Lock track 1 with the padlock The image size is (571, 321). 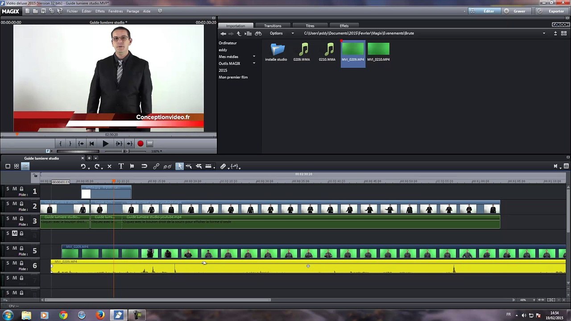[x=21, y=189]
